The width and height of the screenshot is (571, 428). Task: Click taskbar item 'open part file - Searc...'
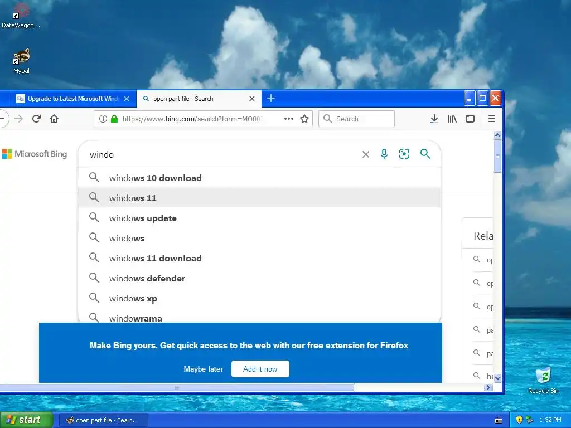(x=103, y=420)
